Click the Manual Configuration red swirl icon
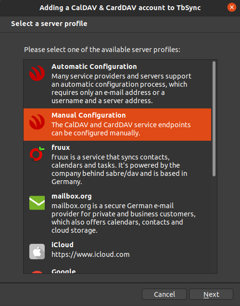Viewport: 240px width, 306px height. point(37,122)
